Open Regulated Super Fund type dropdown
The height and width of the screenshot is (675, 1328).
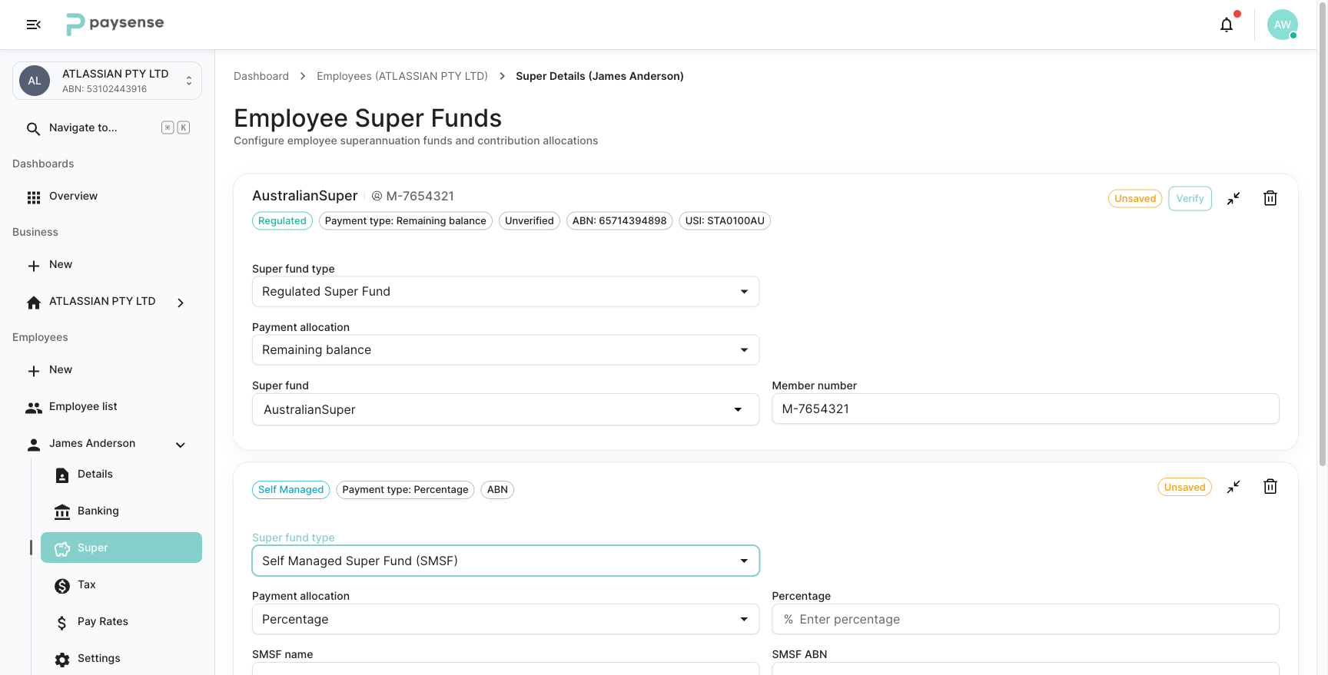506,292
